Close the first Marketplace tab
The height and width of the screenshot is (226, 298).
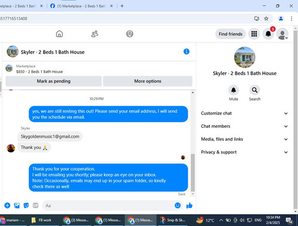click(x=41, y=6)
